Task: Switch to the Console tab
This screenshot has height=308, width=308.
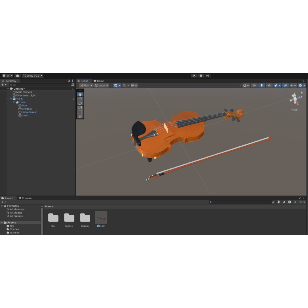Action: click(25, 198)
